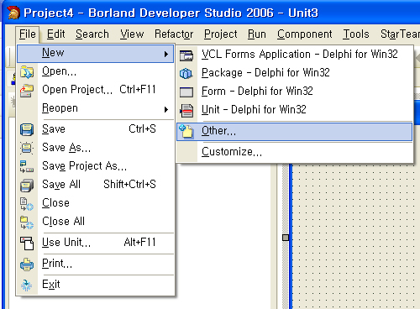Click the Open Project icon
The width and height of the screenshot is (420, 309).
tap(27, 91)
